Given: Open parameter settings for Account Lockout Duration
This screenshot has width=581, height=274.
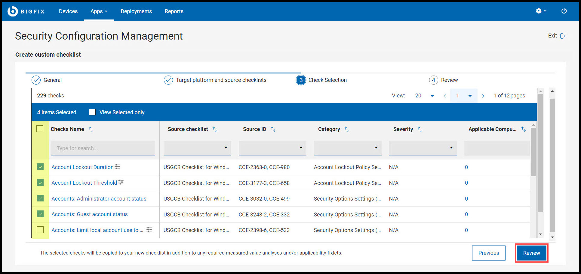Looking at the screenshot, I should pos(117,167).
